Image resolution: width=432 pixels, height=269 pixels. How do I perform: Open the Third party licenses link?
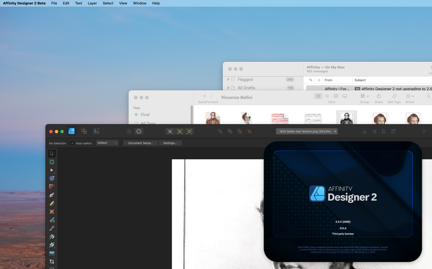(343, 234)
